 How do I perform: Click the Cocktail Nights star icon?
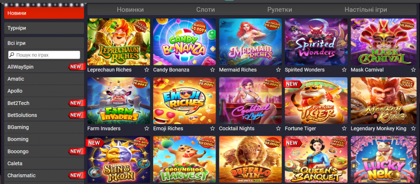pyautogui.click(x=278, y=128)
